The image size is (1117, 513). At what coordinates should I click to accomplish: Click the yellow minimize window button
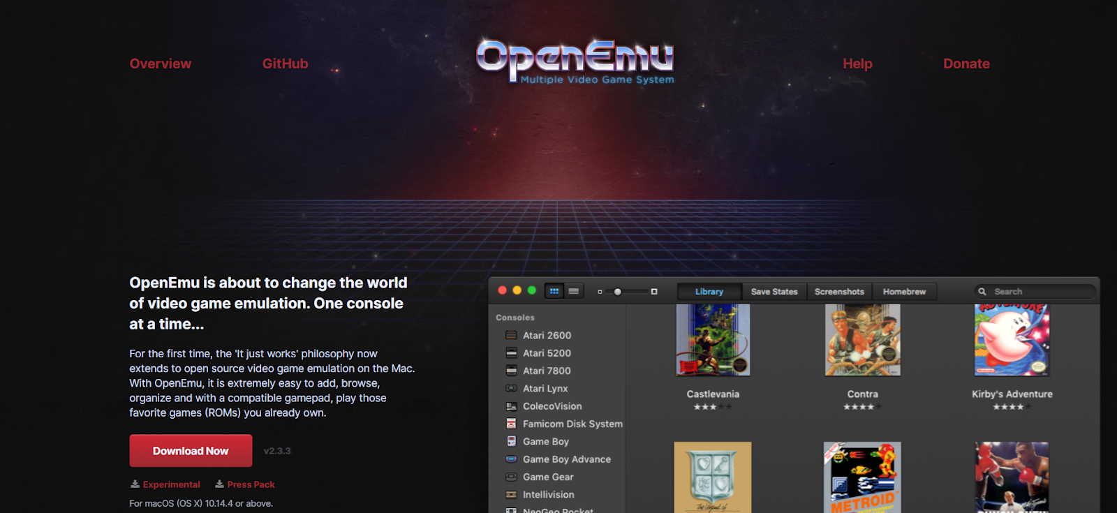coord(517,290)
